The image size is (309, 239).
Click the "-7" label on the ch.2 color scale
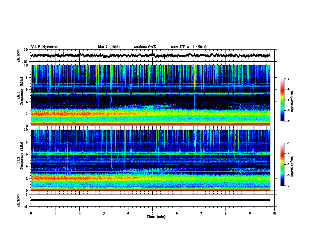(x=288, y=186)
